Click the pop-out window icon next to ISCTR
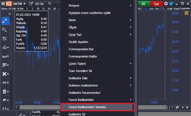191x116 pixels. click(31, 4)
